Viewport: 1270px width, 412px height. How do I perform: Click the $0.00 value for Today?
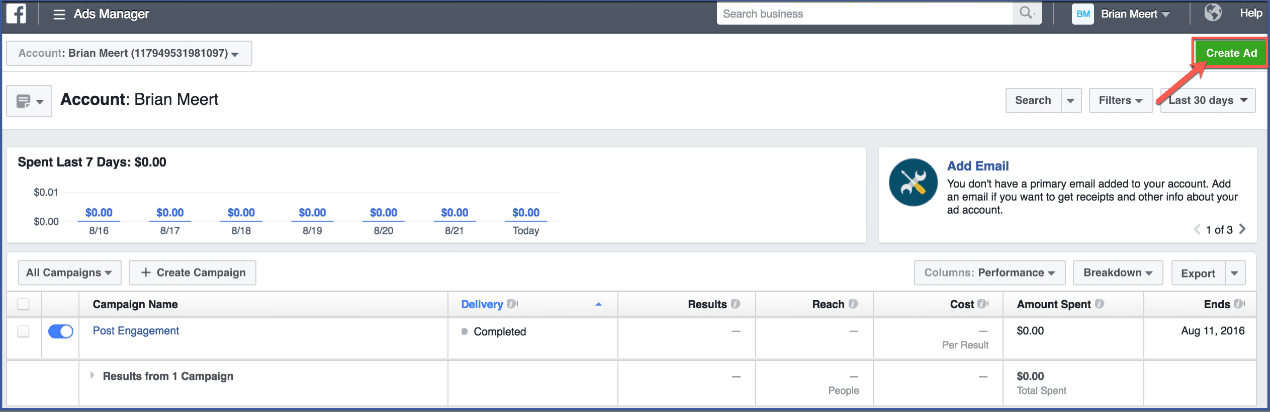click(526, 213)
